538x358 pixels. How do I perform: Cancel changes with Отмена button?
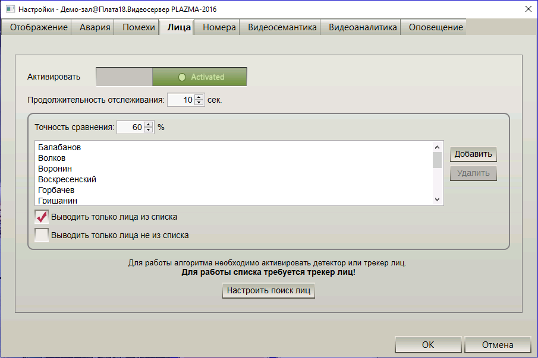coord(498,344)
